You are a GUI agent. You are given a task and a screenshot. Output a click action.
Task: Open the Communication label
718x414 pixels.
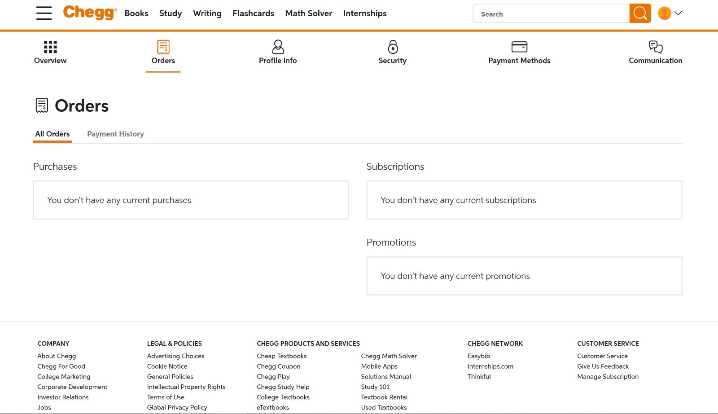656,61
